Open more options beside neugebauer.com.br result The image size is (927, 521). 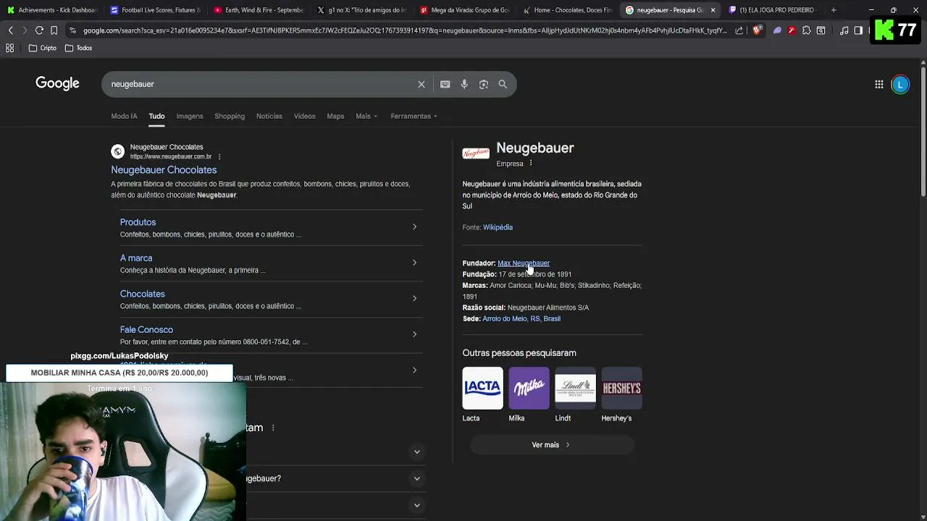pos(219,156)
